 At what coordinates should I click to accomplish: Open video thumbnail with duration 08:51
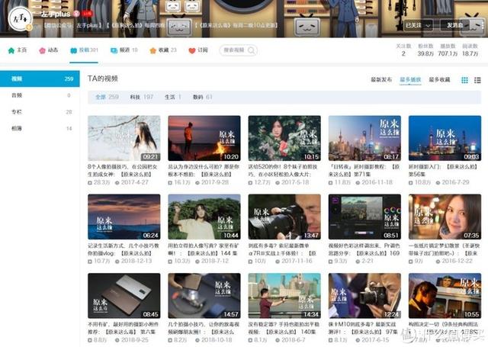point(364,217)
